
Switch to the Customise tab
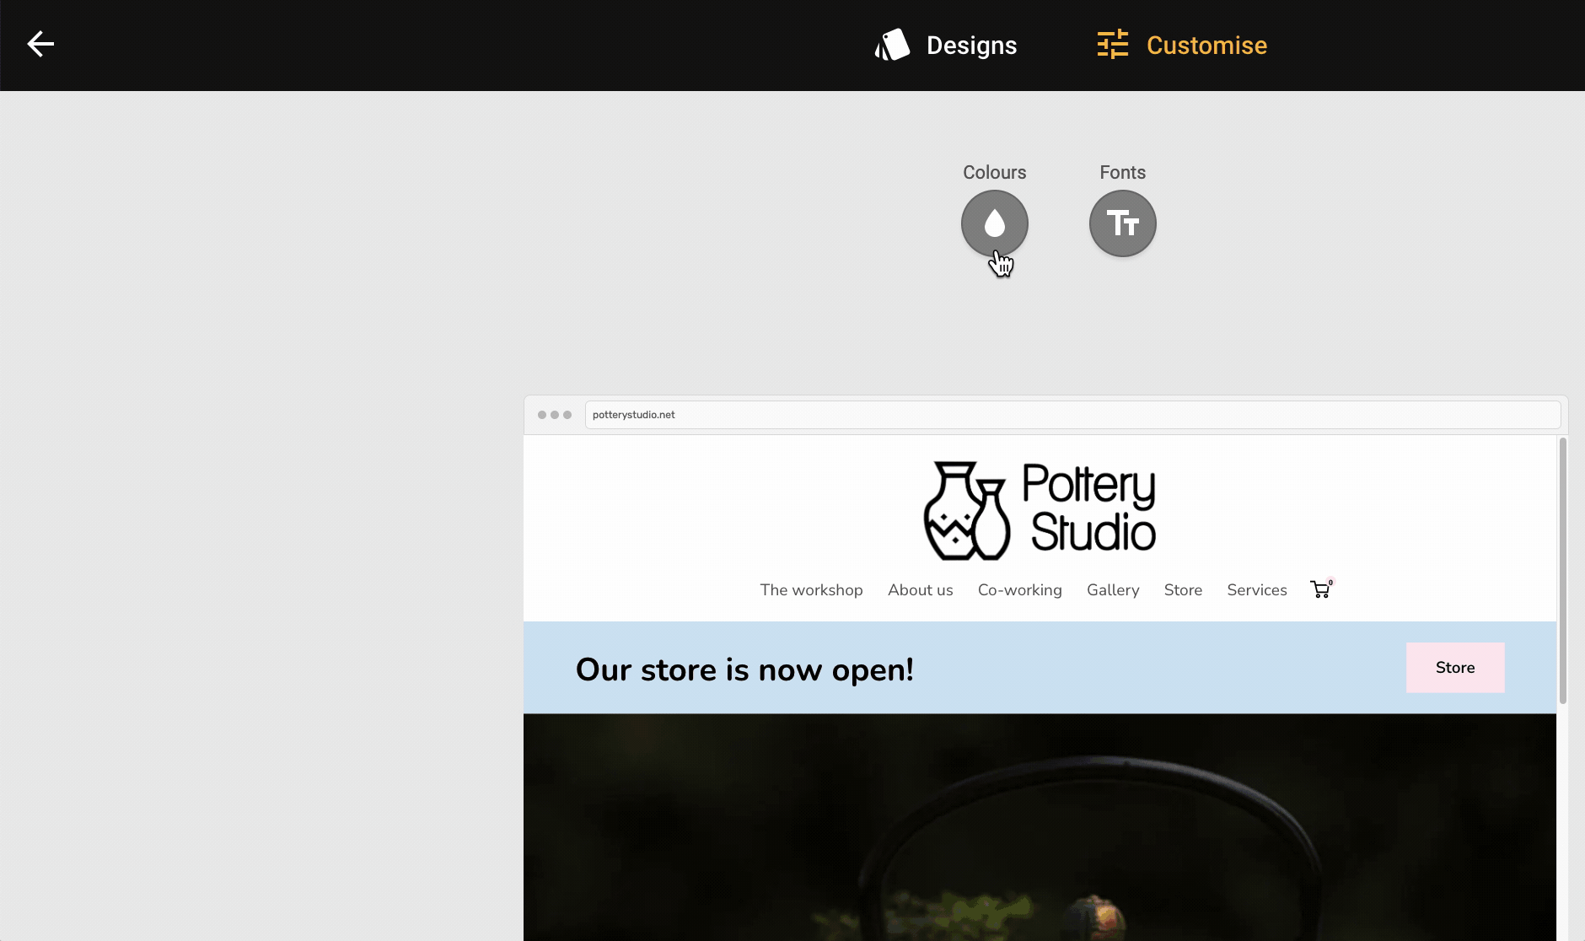pos(1182,45)
